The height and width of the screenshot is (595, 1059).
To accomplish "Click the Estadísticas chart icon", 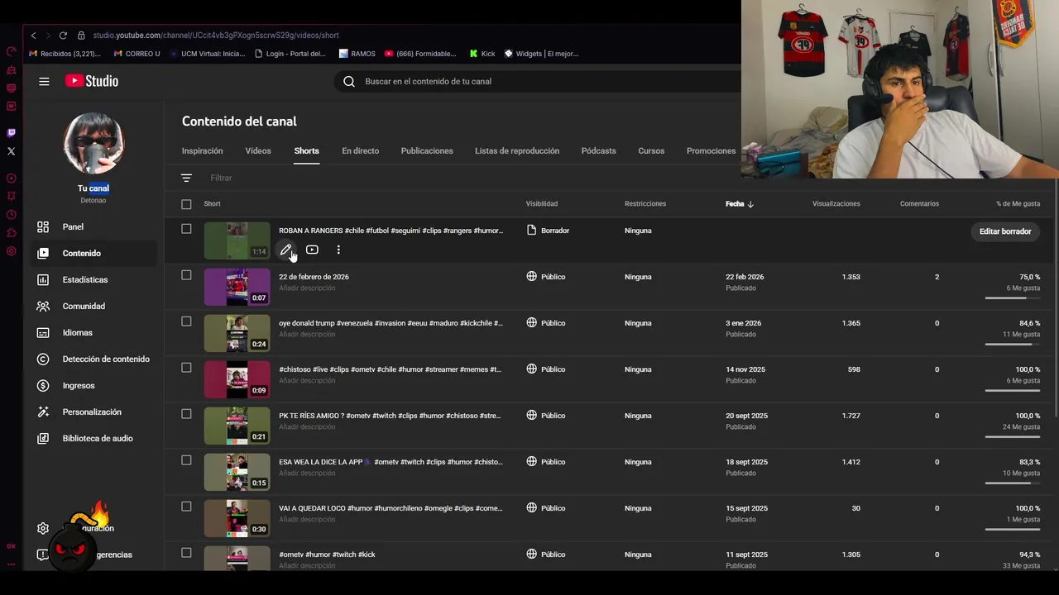I will click(x=43, y=279).
